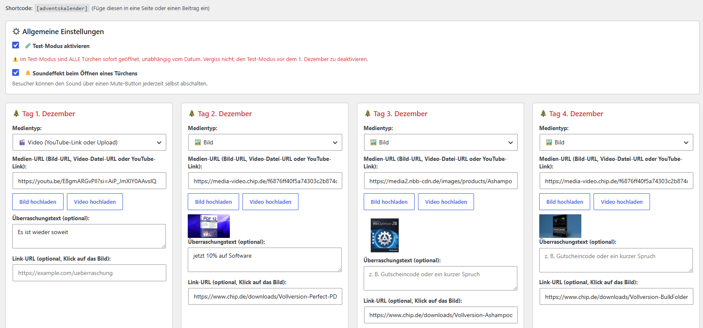Uncheck Soundeffekt beim Öffnen eines Türchens
This screenshot has width=703, height=328.
(x=16, y=72)
